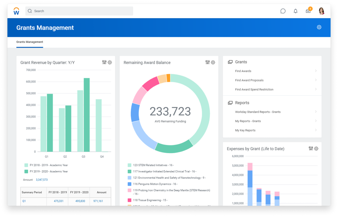Click in the Search field
This screenshot has width=338, height=217.
[x=81, y=11]
